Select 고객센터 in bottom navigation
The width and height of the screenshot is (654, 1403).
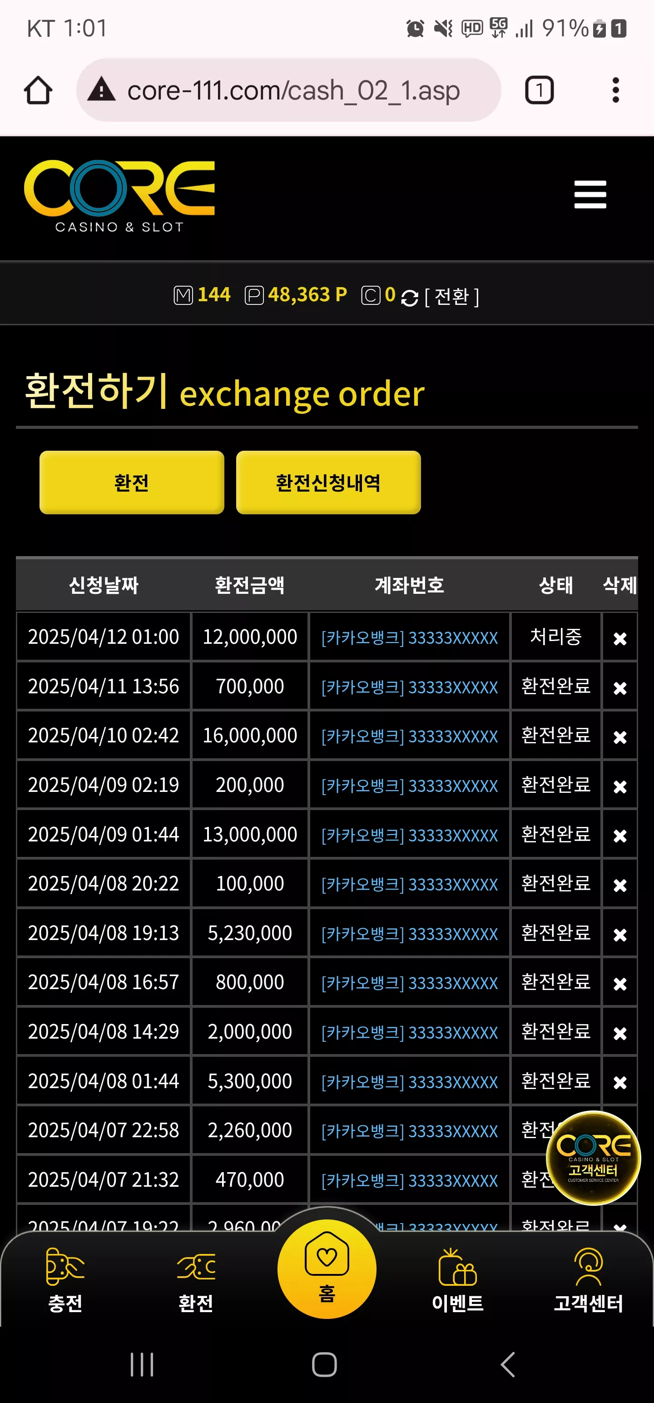point(588,1280)
